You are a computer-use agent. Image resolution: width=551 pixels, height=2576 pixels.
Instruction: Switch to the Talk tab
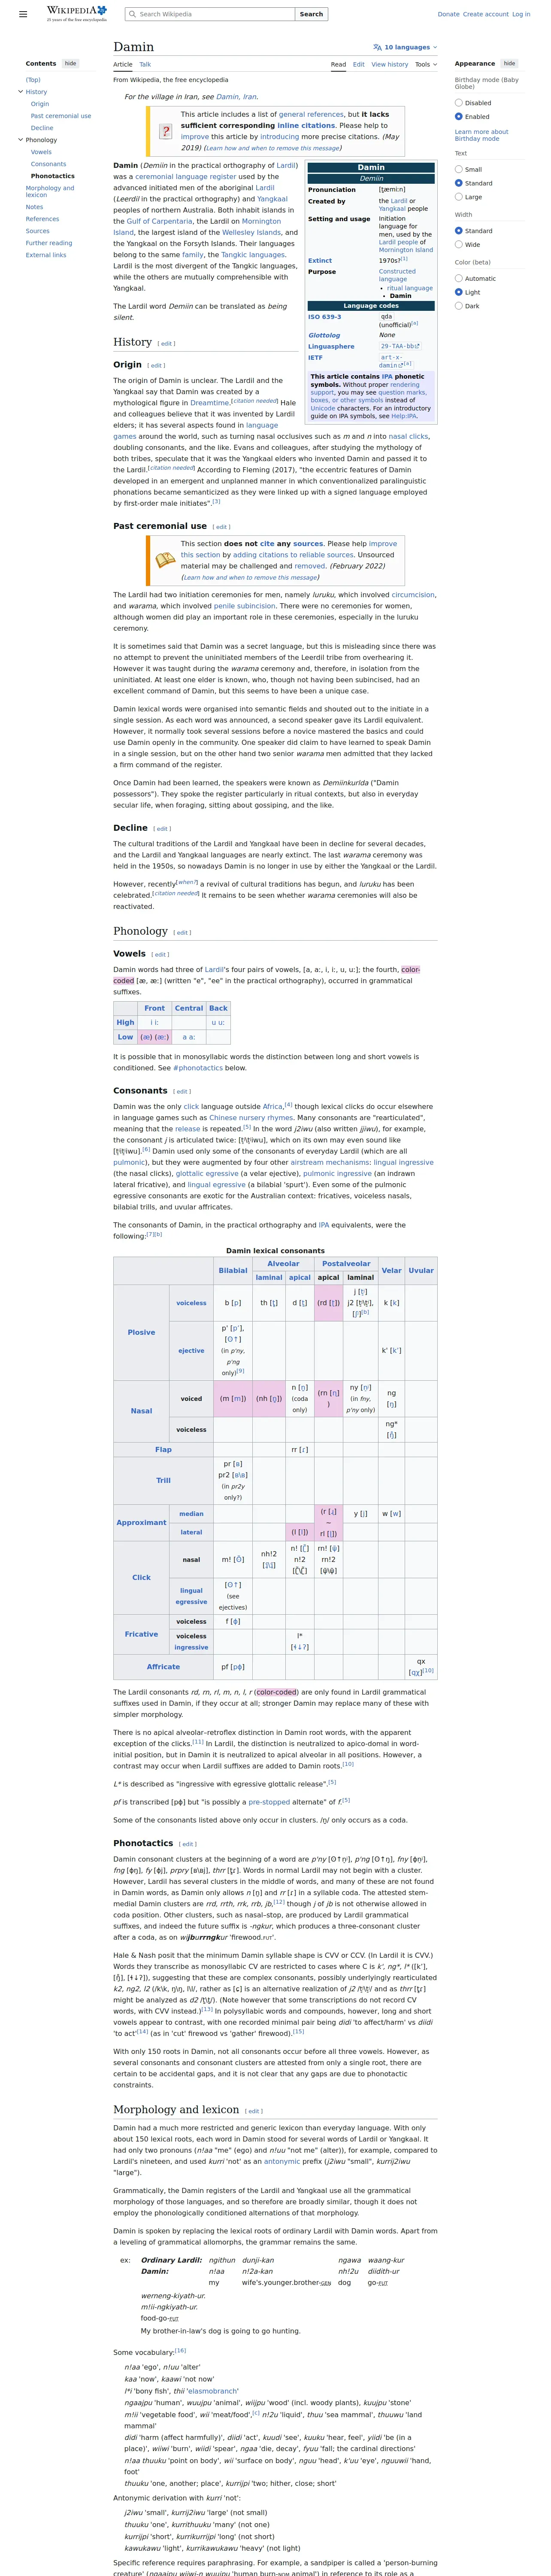click(145, 64)
